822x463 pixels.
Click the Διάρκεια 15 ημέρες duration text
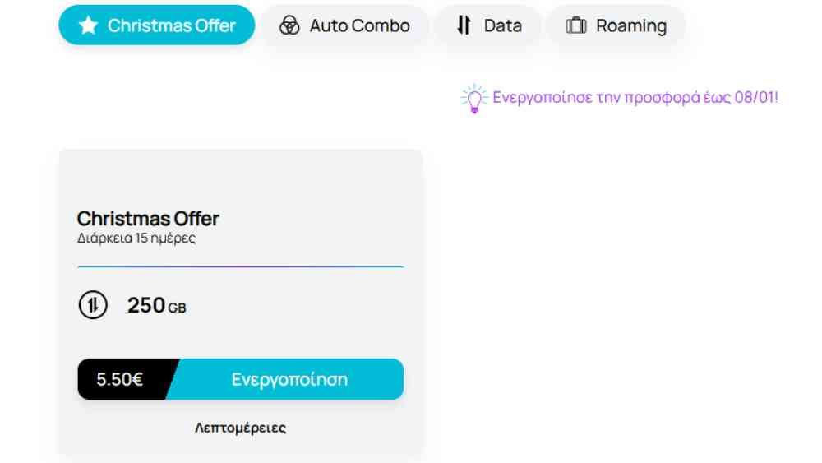click(136, 238)
